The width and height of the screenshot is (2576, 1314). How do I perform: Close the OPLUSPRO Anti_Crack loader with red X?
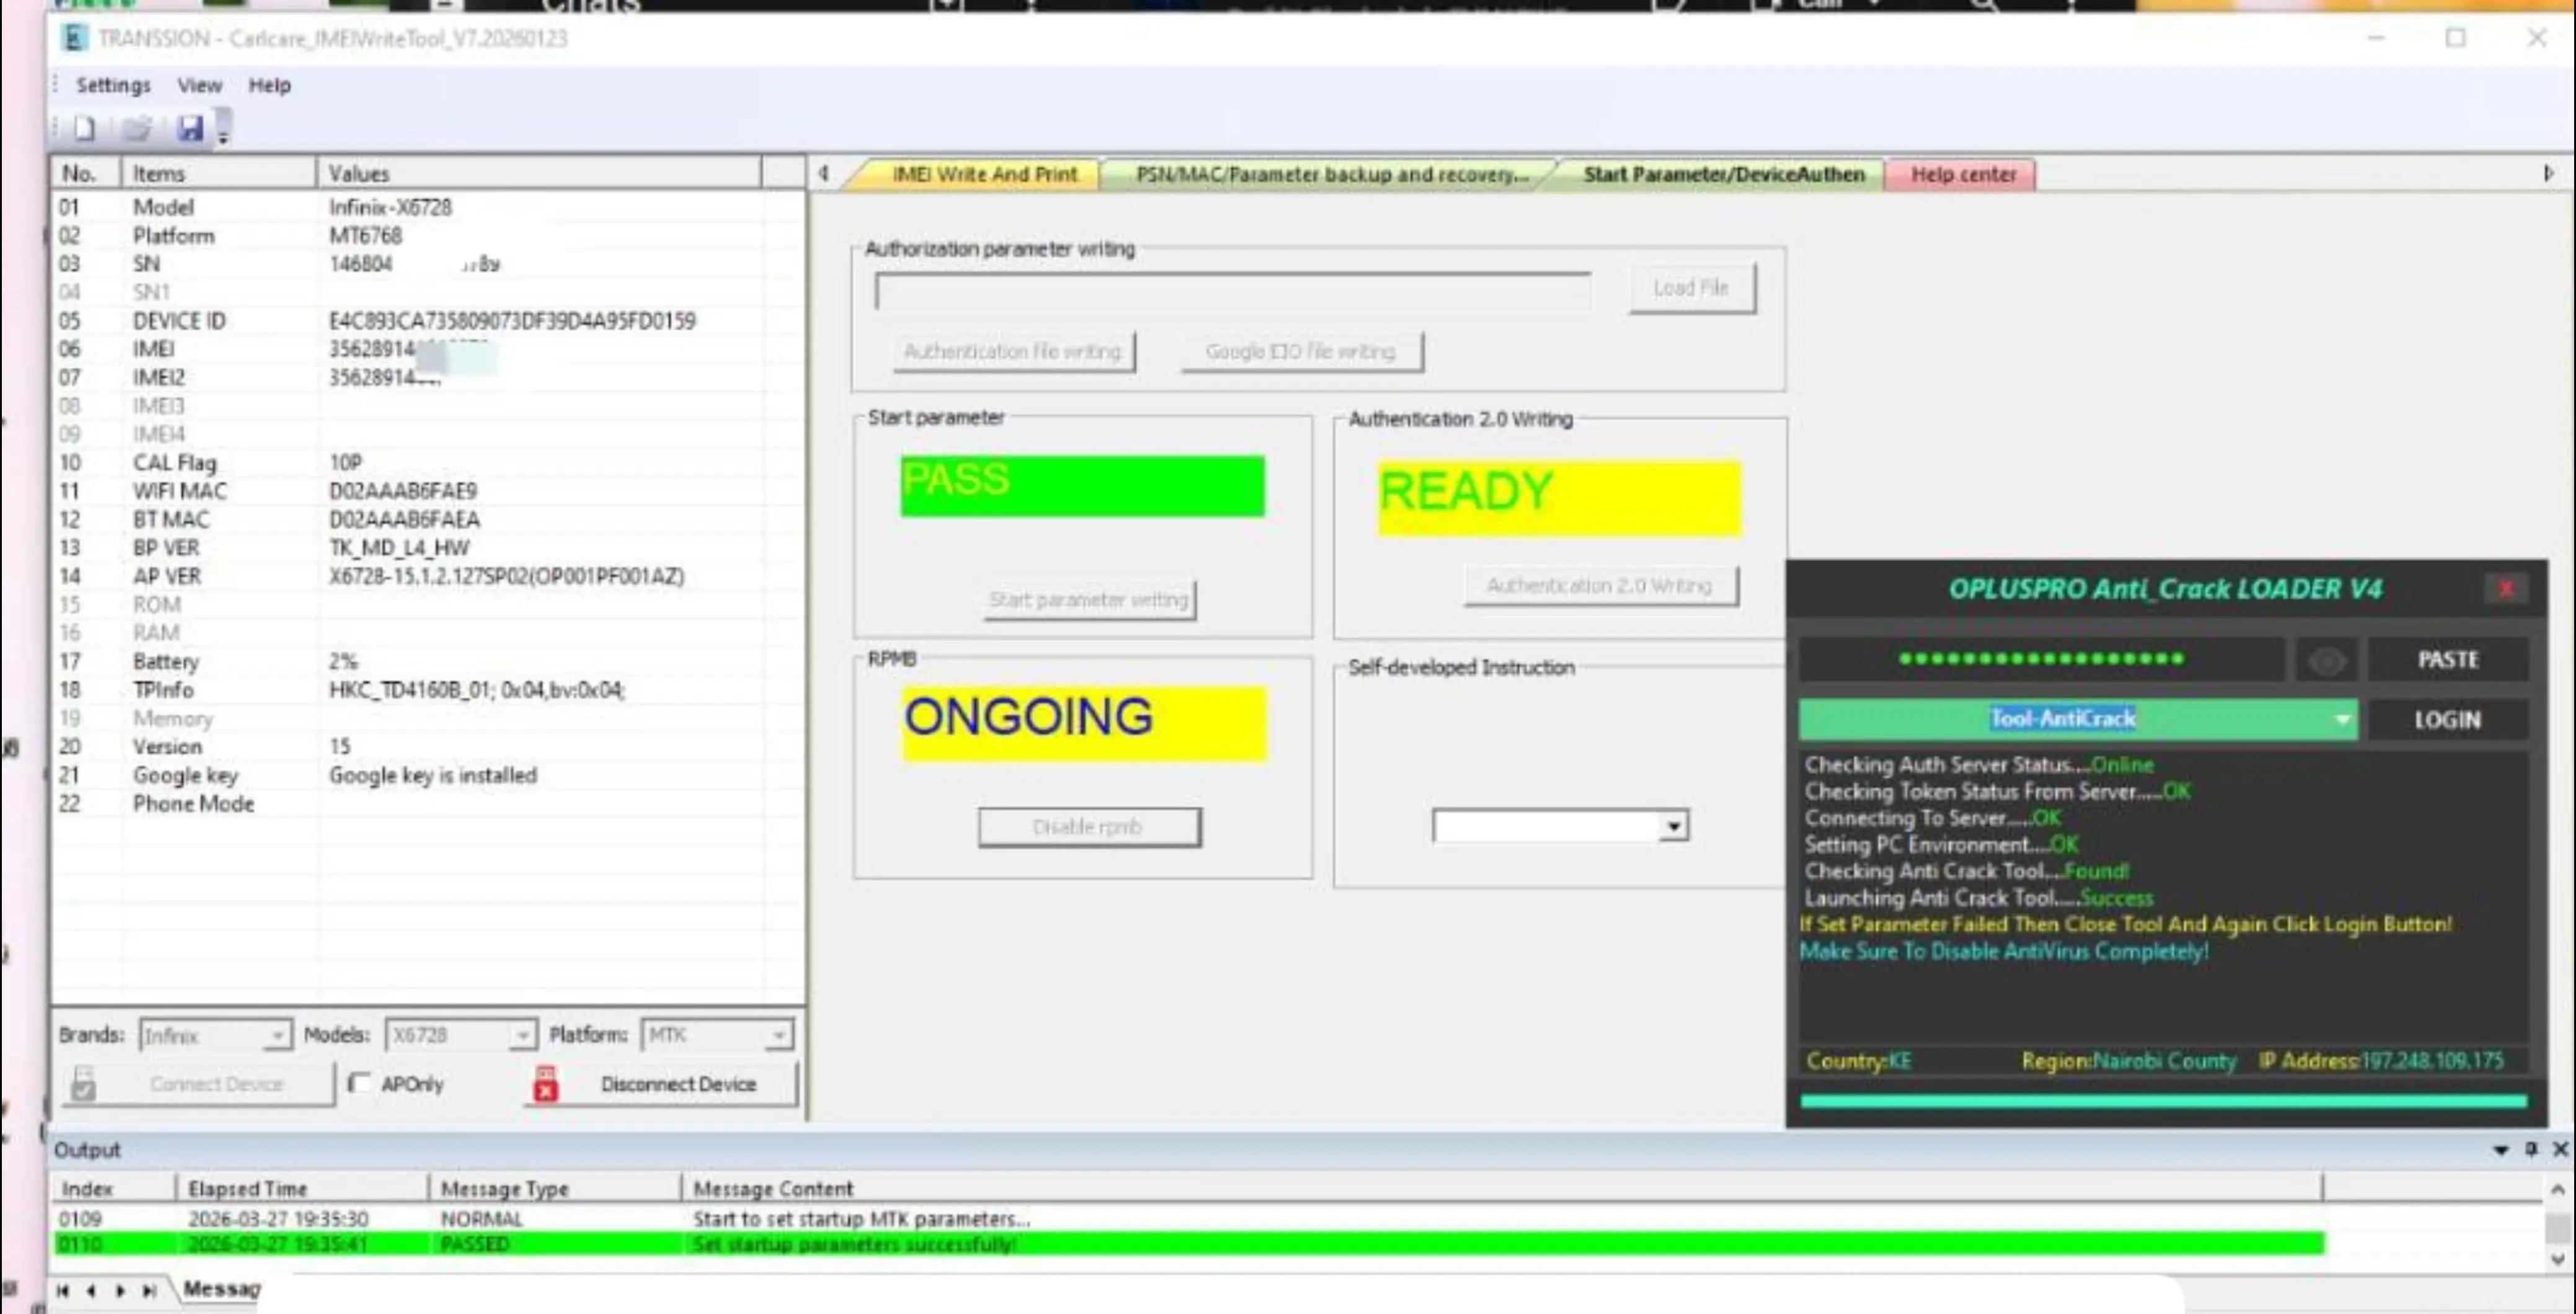point(2506,588)
